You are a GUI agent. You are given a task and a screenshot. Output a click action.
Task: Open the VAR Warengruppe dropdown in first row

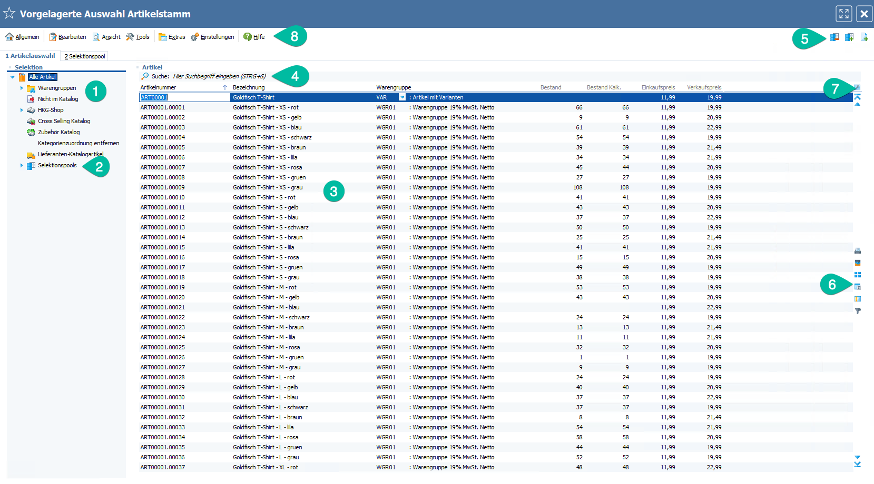click(402, 97)
